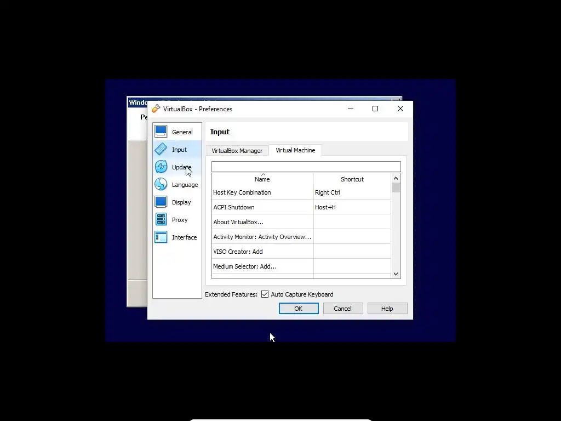Maximize the VirtualBox Preferences window

pyautogui.click(x=375, y=109)
